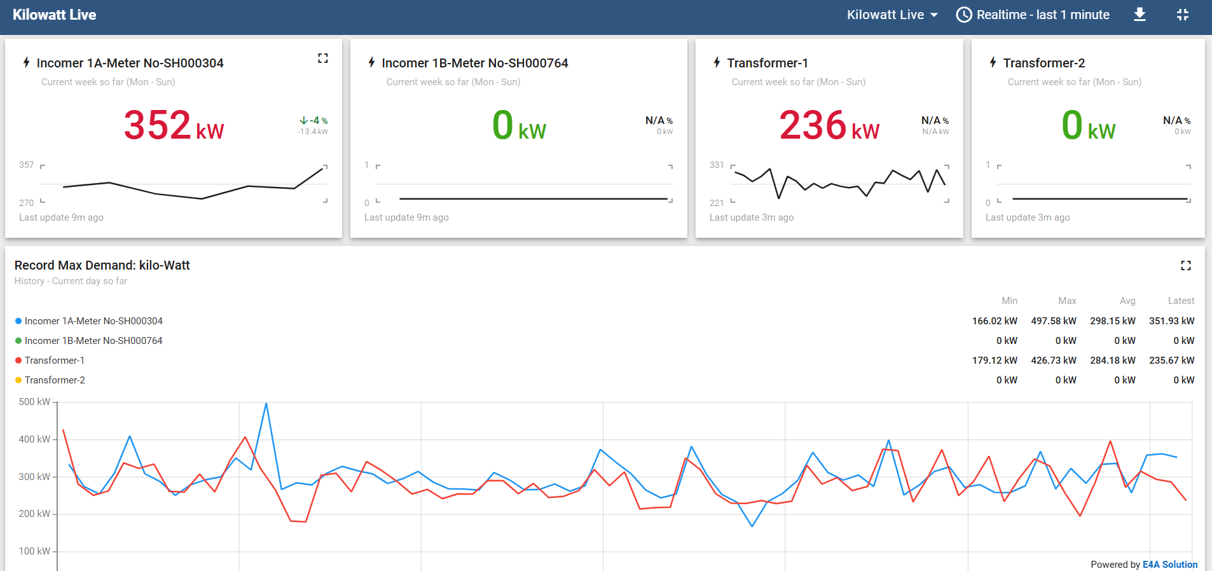Expand the Incomer 1A widget to fullscreen
Screen dimensions: 1212x571
click(x=323, y=58)
